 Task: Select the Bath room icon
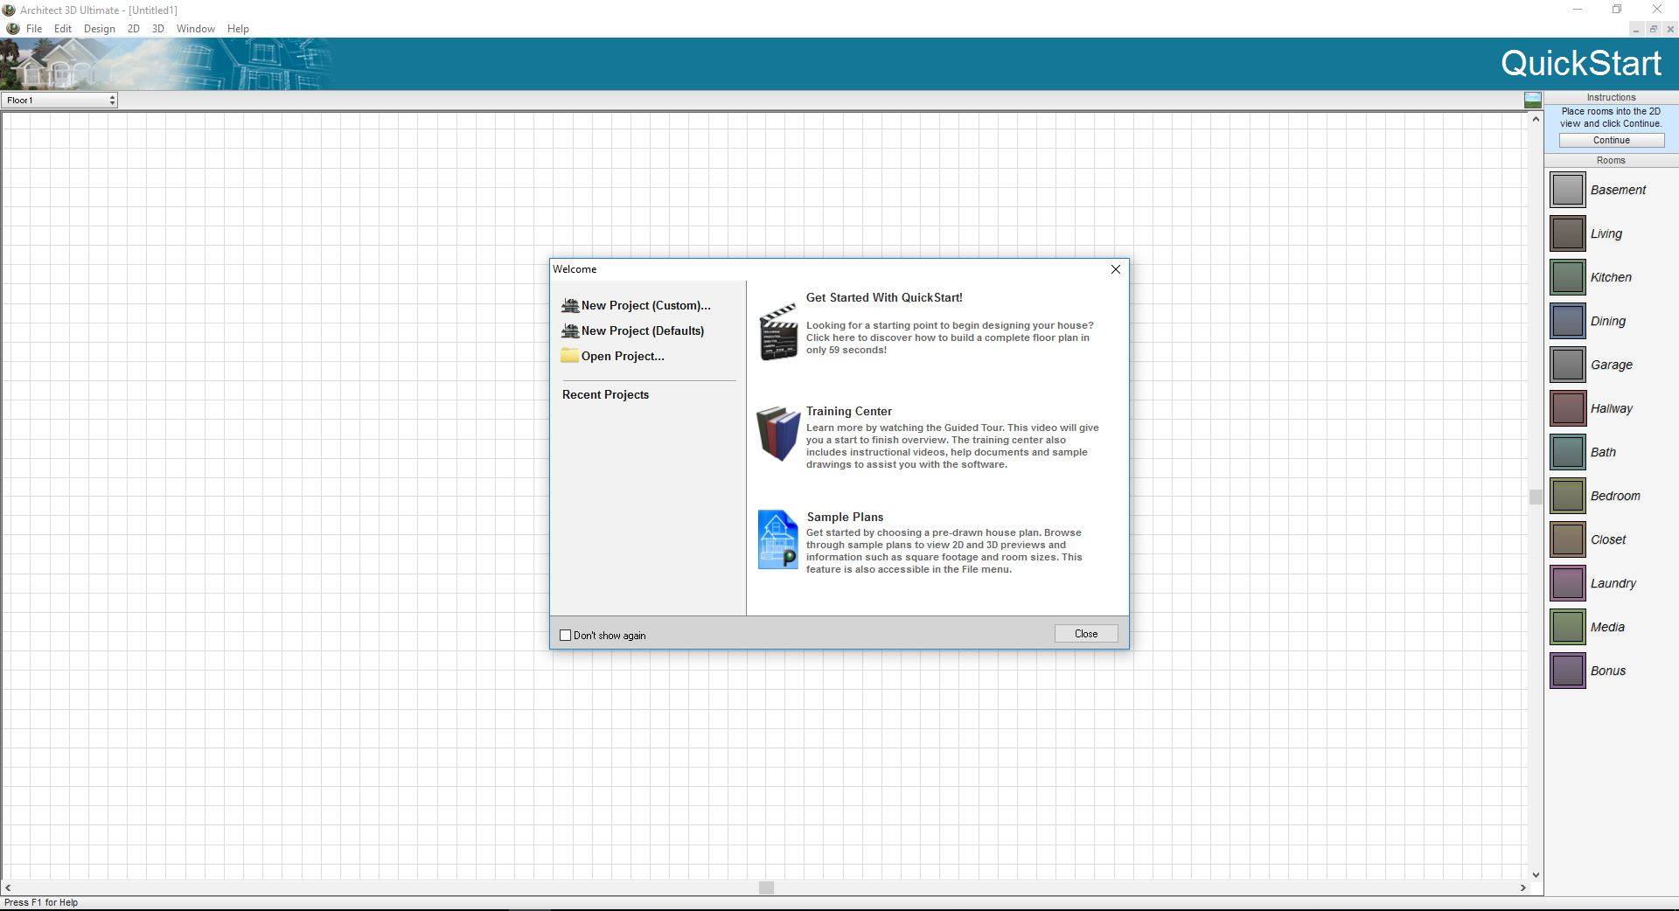tap(1567, 452)
